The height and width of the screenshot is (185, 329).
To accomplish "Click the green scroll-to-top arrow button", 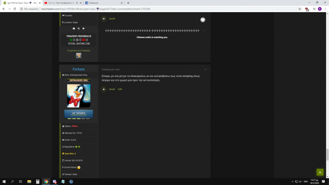I will [320, 172].
